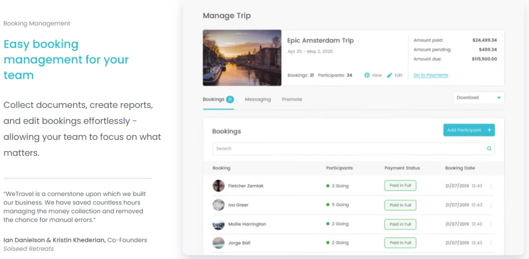Click Paid in Full badge for Fletcher Zemlak
The image size is (529, 259).
click(400, 186)
